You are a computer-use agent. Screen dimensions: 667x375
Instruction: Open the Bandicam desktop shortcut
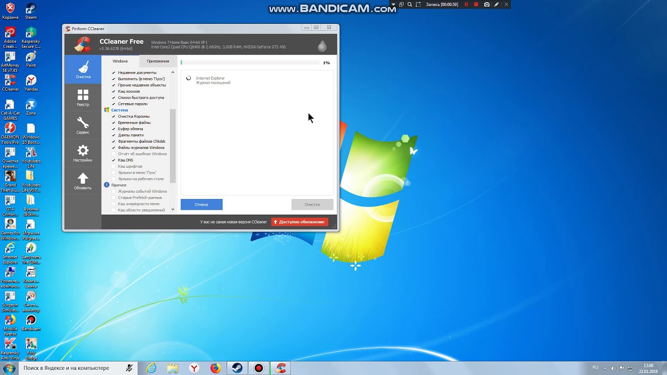click(x=31, y=323)
